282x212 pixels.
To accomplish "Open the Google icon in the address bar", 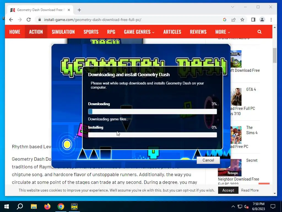I will 225,20.
